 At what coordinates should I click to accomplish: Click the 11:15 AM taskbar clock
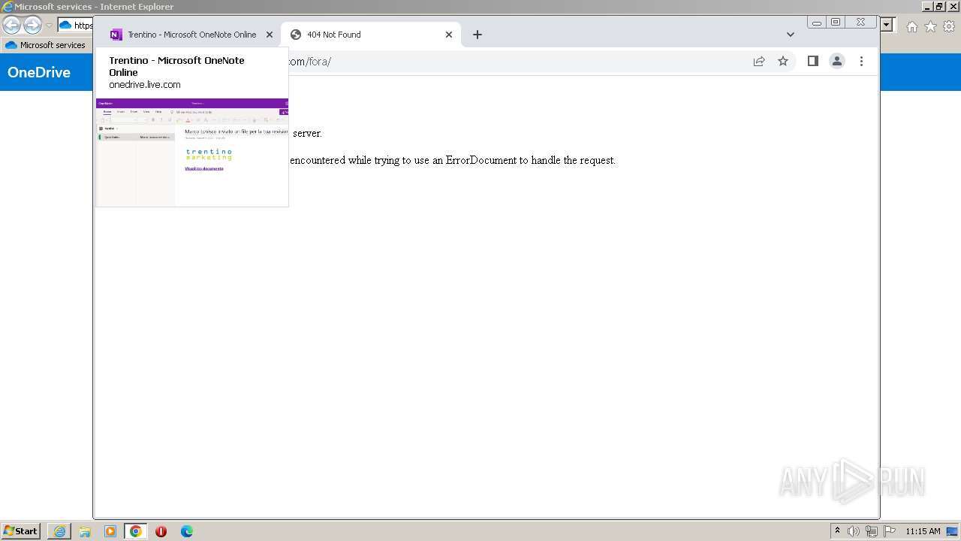[923, 531]
